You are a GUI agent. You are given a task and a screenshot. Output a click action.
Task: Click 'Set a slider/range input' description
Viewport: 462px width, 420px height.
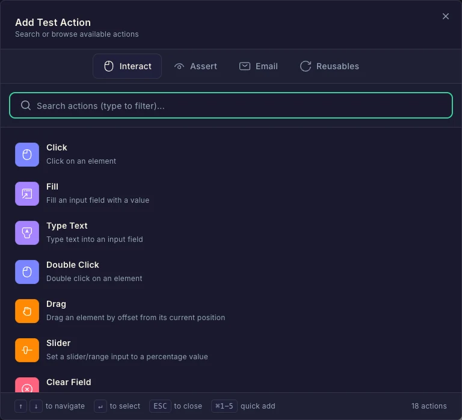127,357
